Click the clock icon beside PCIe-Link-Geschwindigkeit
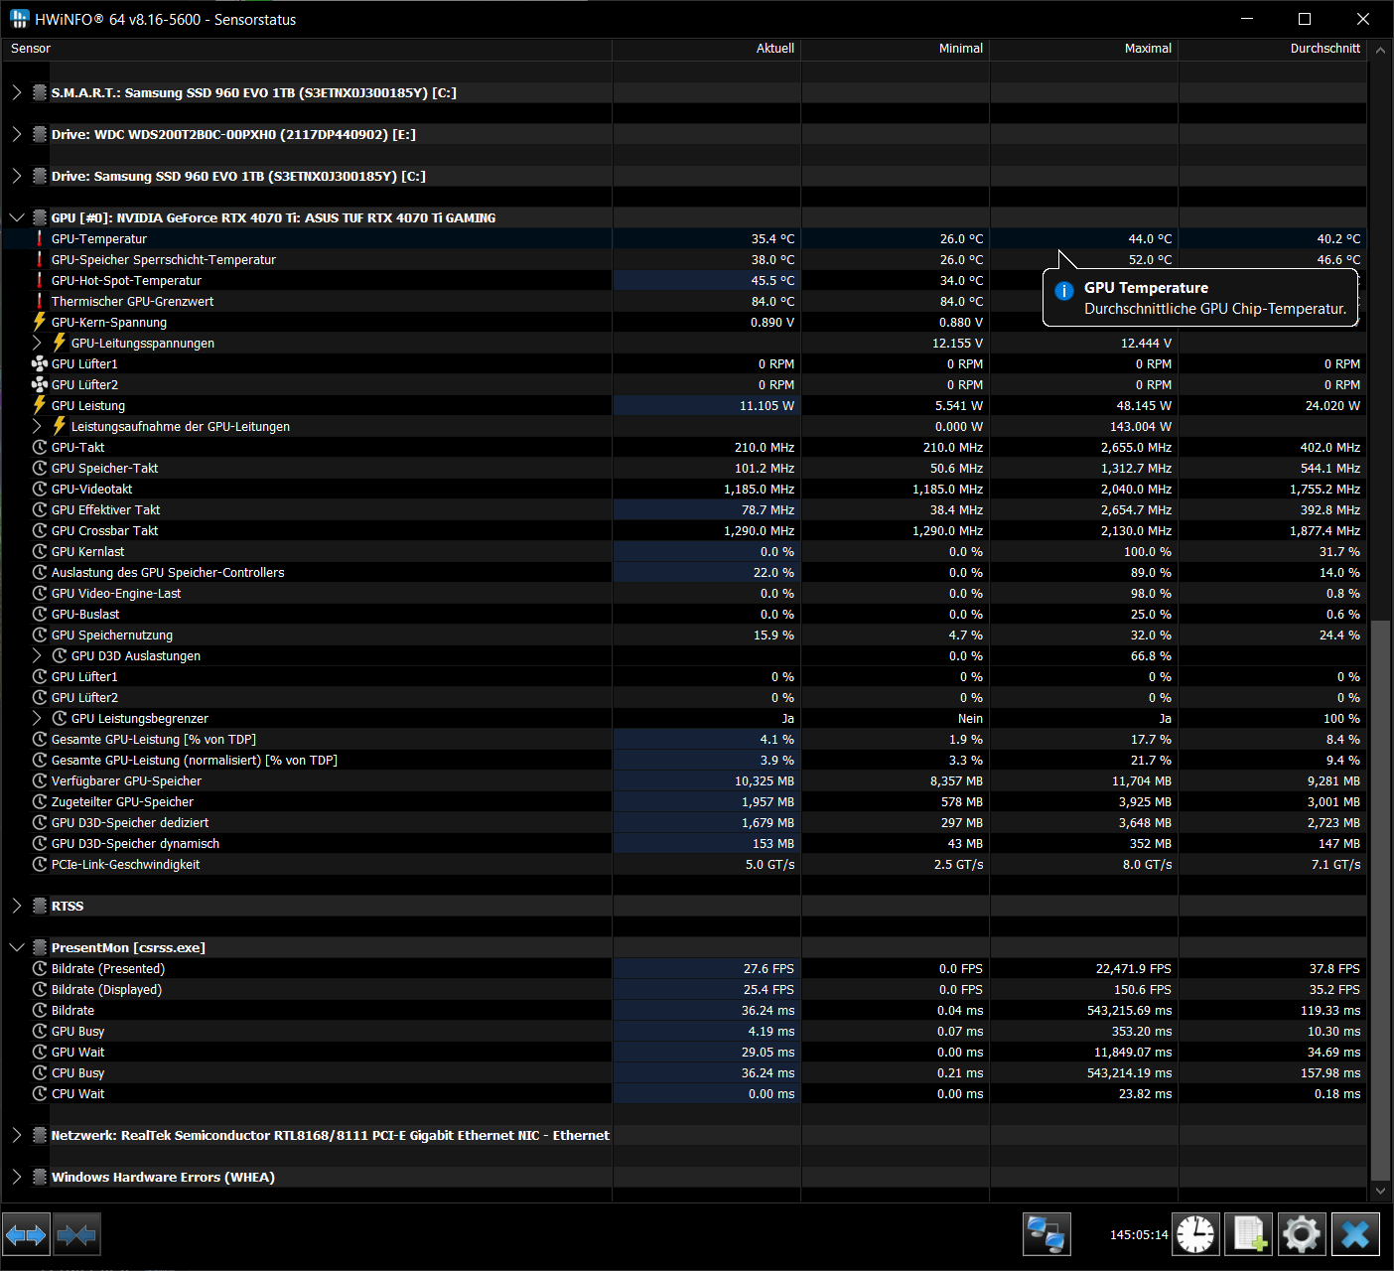This screenshot has height=1271, width=1394. tap(40, 865)
